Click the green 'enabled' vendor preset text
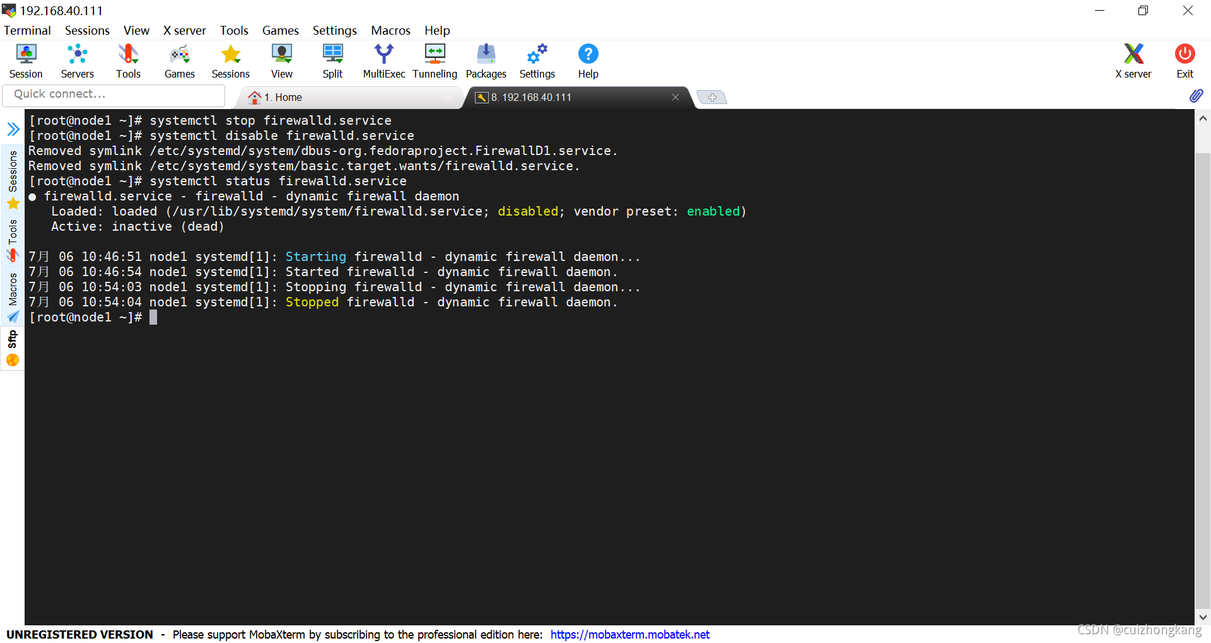This screenshot has width=1211, height=643. tap(713, 211)
